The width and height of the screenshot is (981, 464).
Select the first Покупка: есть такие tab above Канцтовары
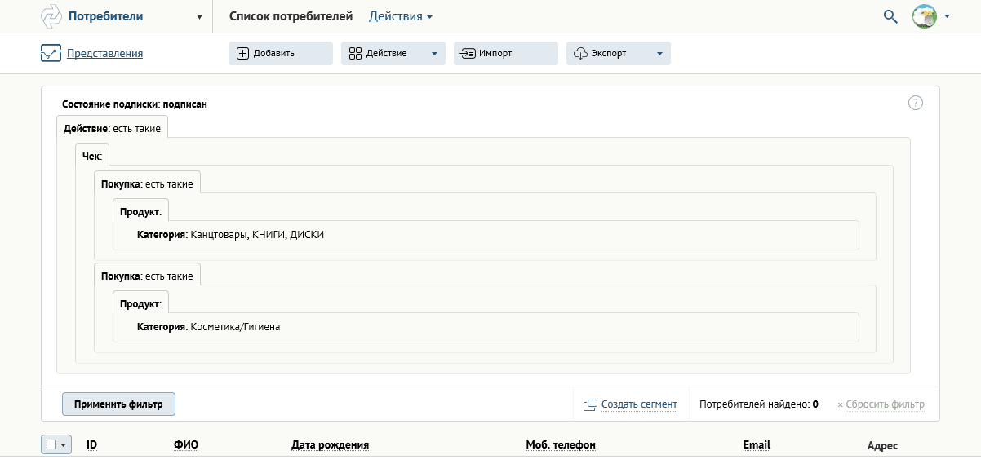147,184
